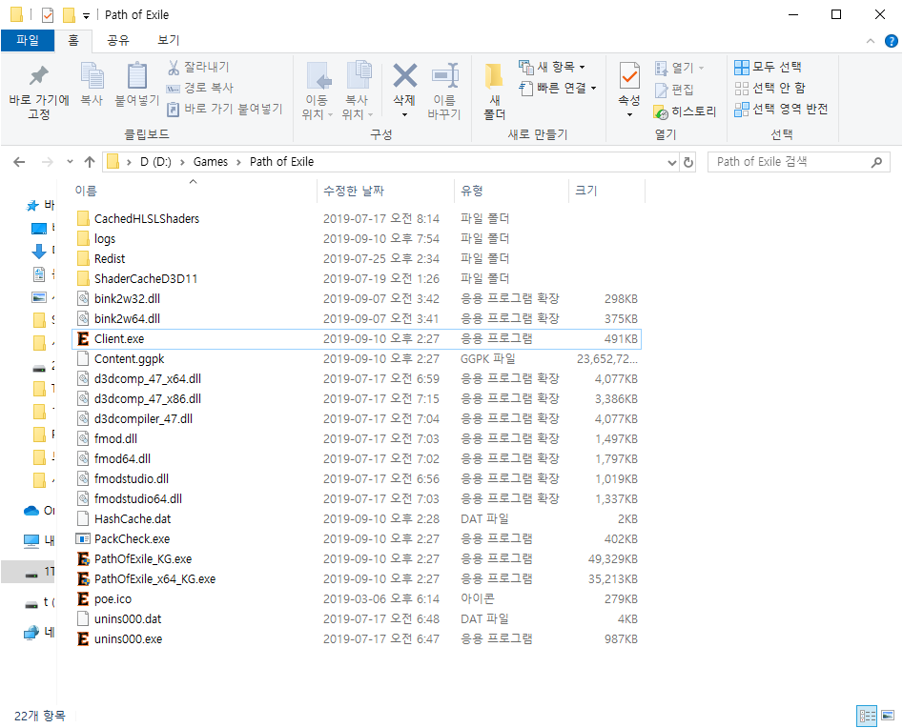Select the PackCheck.exe file
Image resolution: width=903 pixels, height=728 pixels.
pos(357,539)
